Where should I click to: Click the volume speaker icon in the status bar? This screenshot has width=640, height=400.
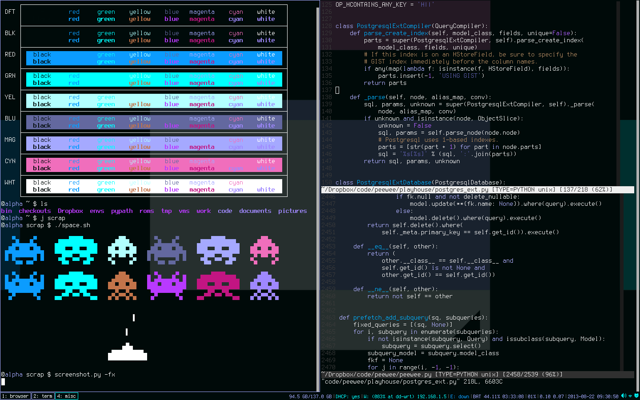click(x=624, y=396)
